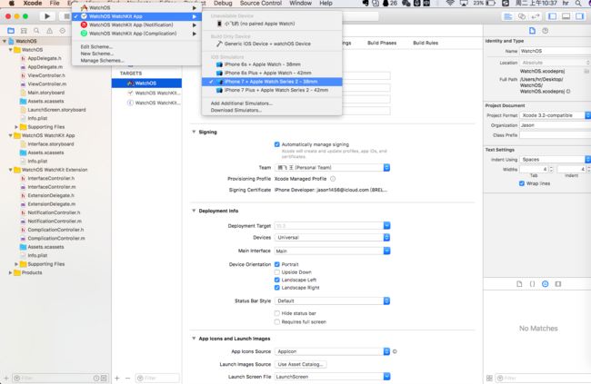This screenshot has width=591, height=384.
Task: Collapse the Signing section
Action: [194, 132]
